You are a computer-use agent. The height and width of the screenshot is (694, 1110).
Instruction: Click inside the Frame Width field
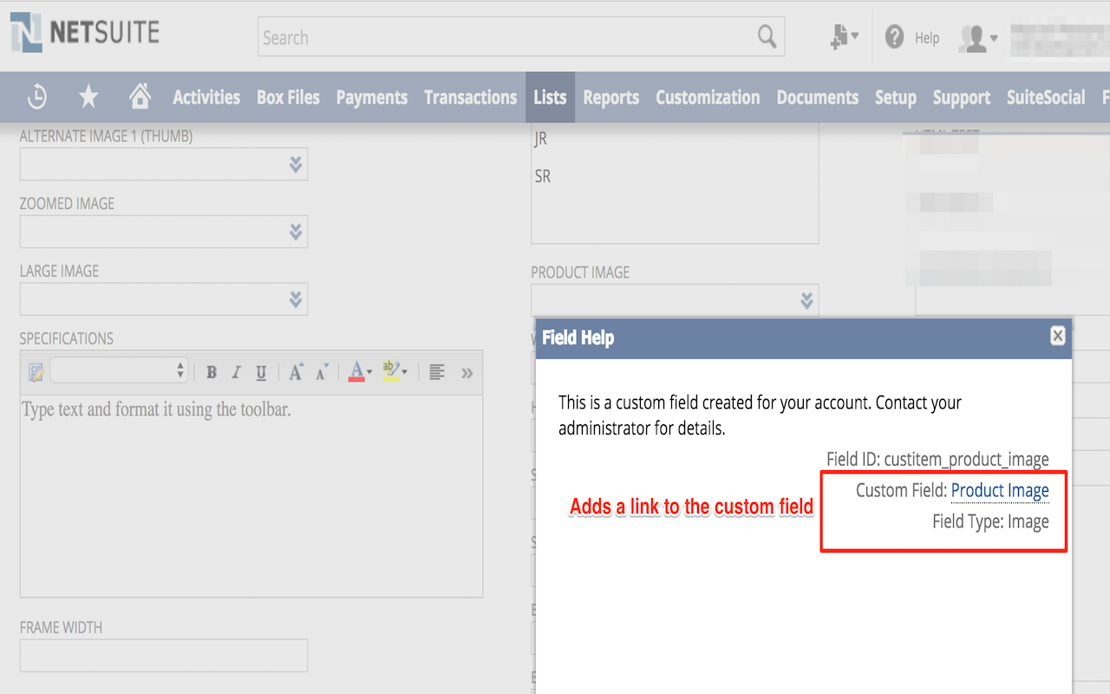pyautogui.click(x=163, y=655)
